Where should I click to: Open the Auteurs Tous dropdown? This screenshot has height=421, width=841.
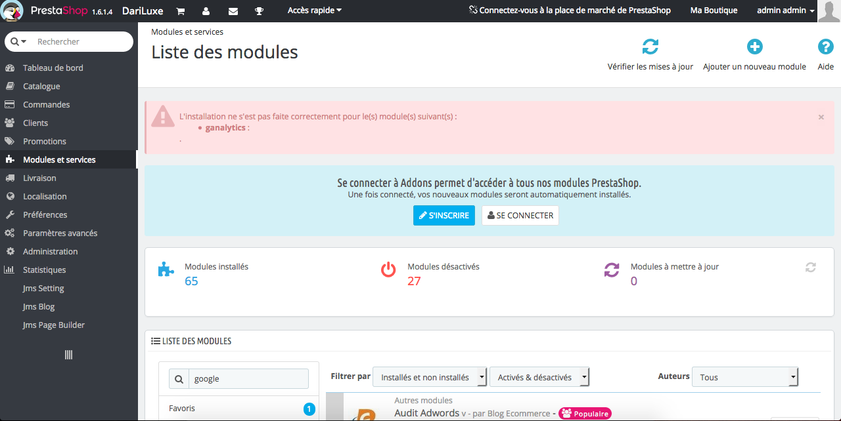coord(745,377)
